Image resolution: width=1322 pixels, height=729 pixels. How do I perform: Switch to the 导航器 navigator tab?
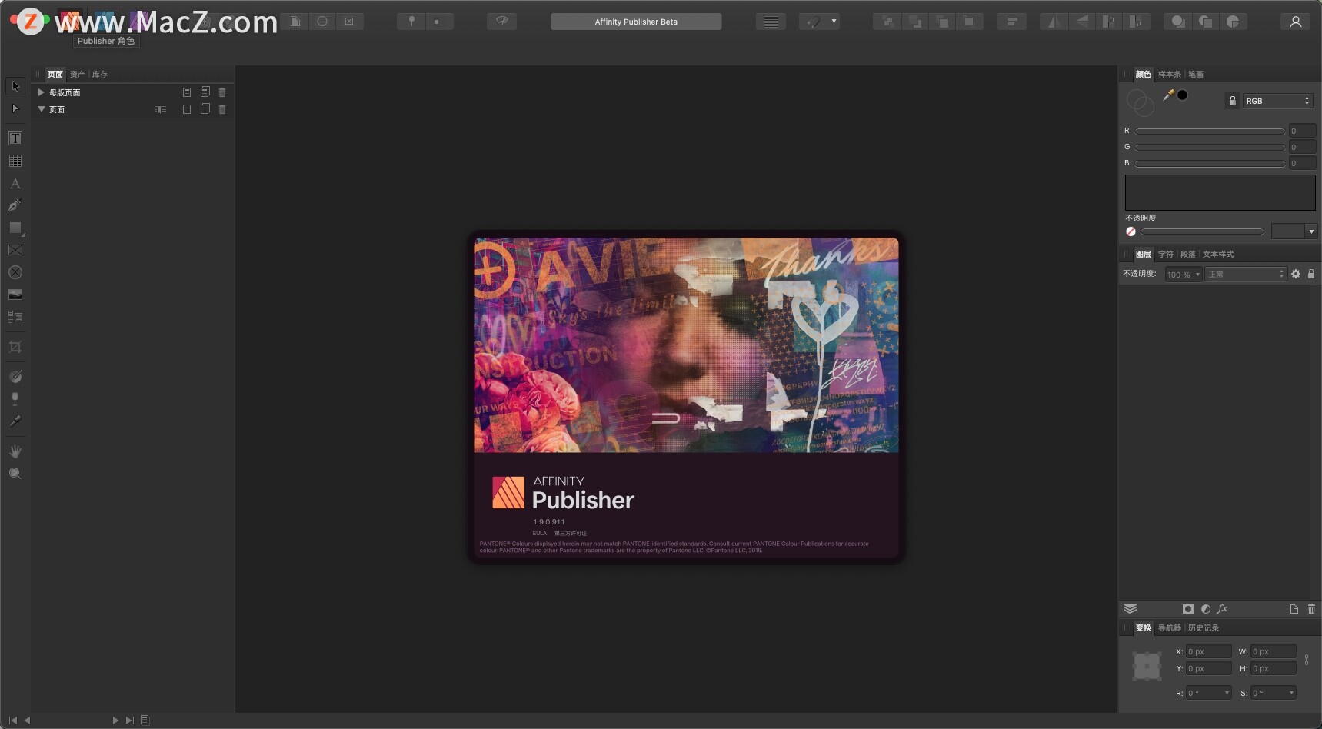1169,628
